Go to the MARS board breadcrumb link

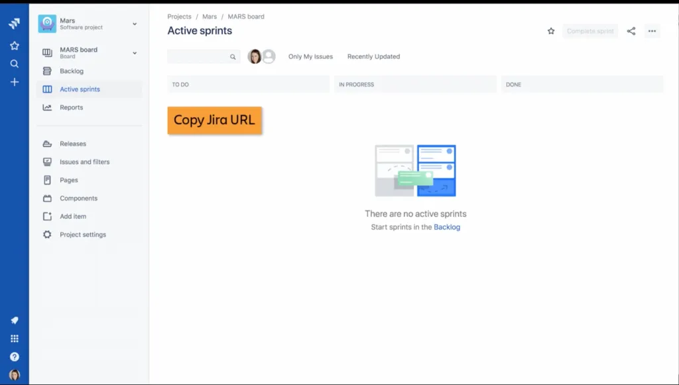(246, 17)
